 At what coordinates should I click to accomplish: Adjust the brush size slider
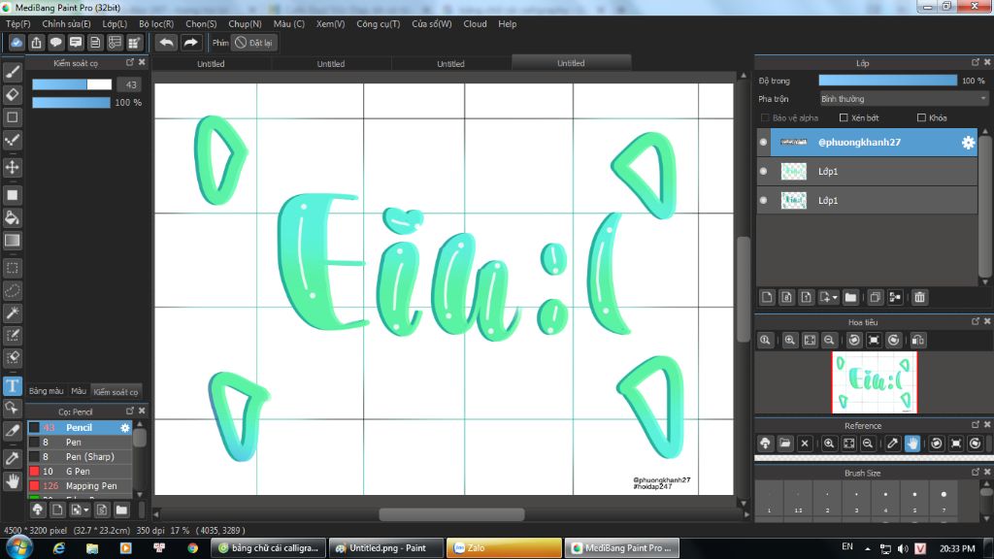coord(72,84)
